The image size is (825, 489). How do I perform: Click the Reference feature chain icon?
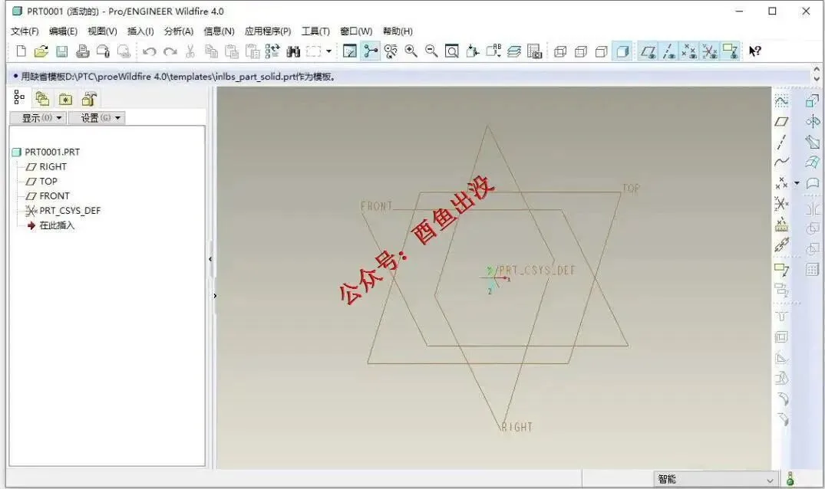pyautogui.click(x=781, y=245)
